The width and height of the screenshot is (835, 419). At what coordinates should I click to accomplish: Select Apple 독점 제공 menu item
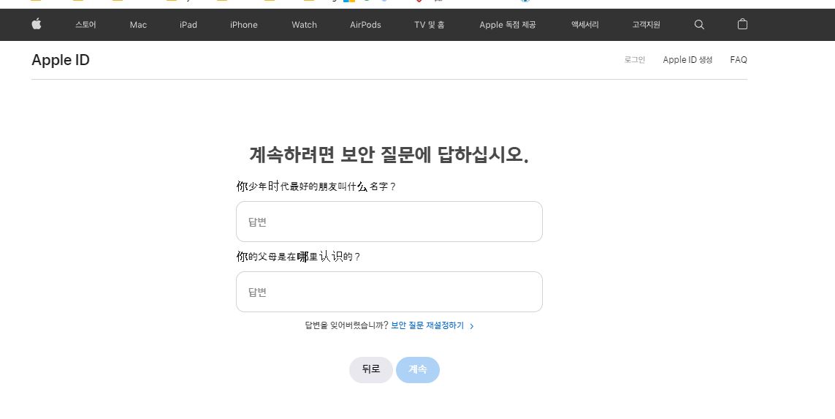[x=507, y=25]
